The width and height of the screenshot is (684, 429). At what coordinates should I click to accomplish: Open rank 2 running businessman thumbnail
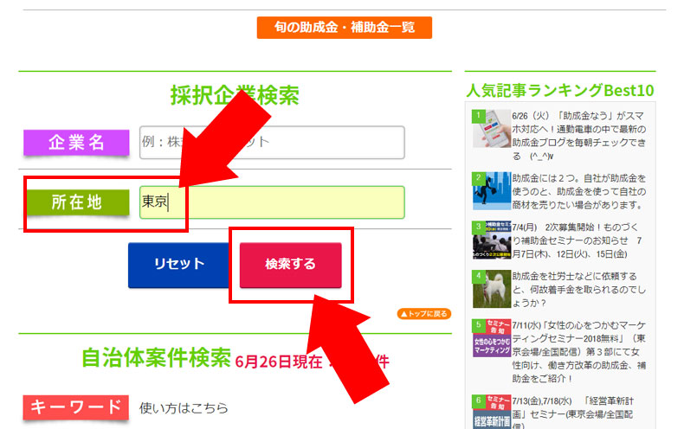coord(491,190)
